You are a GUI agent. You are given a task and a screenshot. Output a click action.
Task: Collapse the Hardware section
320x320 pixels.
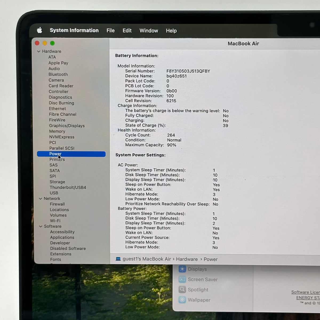tap(39, 51)
